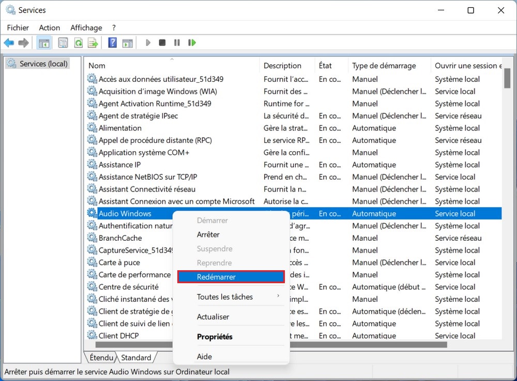The height and width of the screenshot is (381, 517).
Task: Open the properties sheet toolbar icon
Action: [x=63, y=42]
